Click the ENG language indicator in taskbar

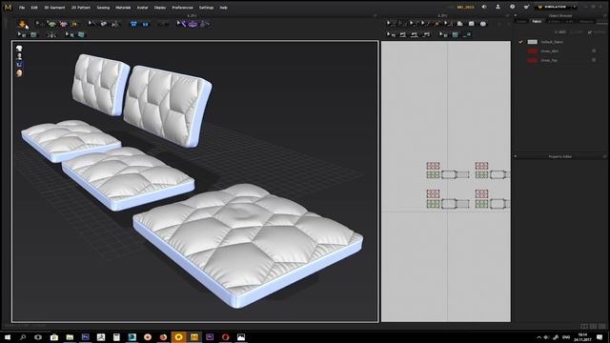tap(566, 337)
